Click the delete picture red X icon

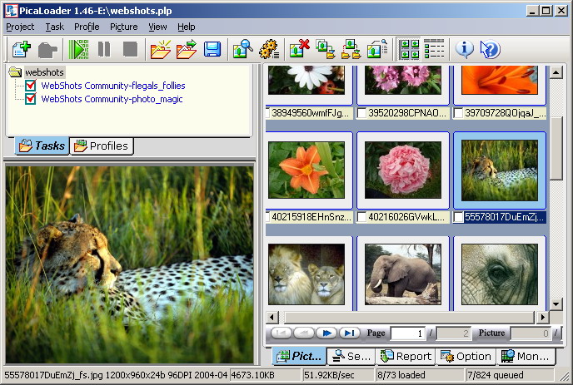point(299,49)
